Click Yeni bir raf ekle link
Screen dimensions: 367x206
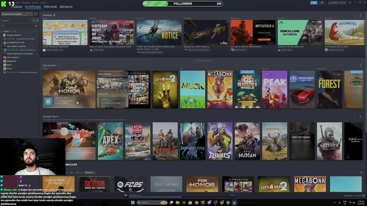tap(202, 61)
